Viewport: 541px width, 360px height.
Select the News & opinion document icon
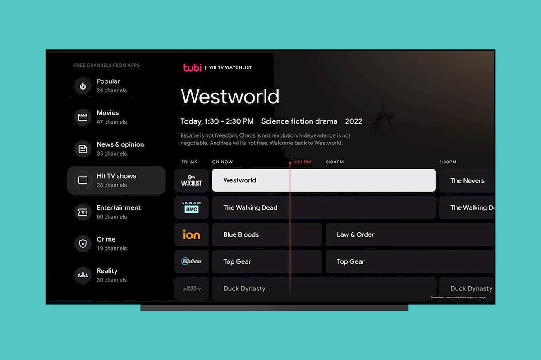[x=83, y=149]
